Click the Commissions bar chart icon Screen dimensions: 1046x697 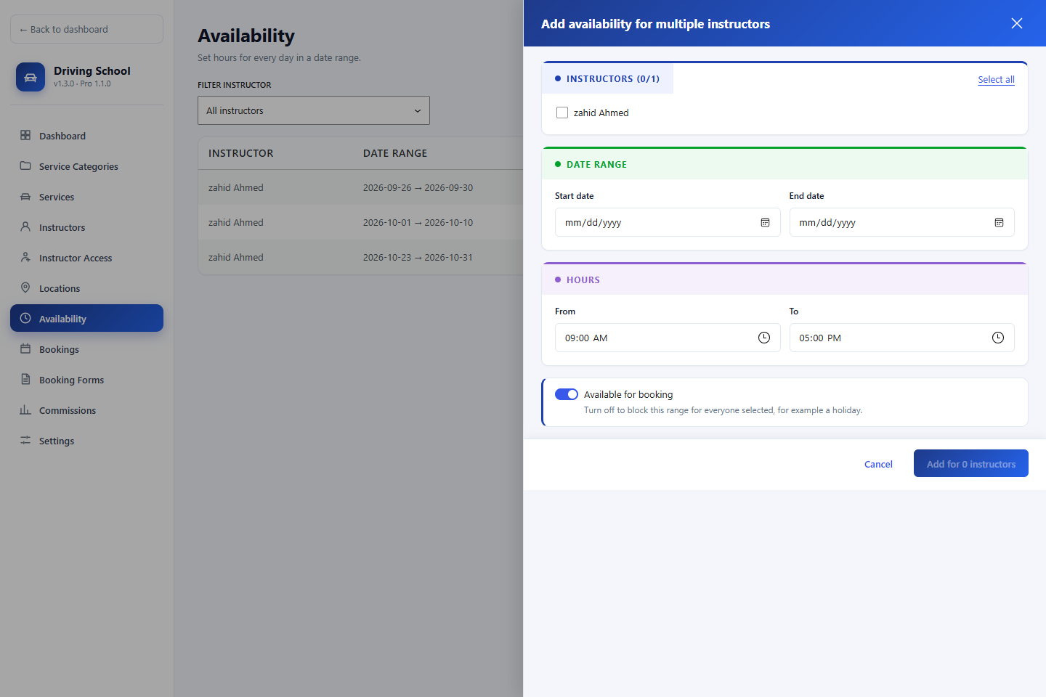coord(25,409)
